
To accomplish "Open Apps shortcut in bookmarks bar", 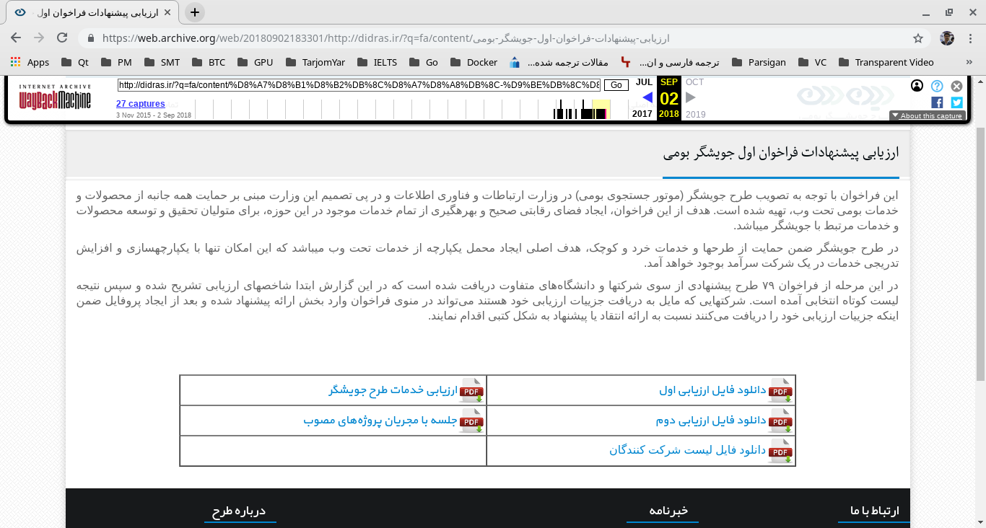I will coord(30,62).
